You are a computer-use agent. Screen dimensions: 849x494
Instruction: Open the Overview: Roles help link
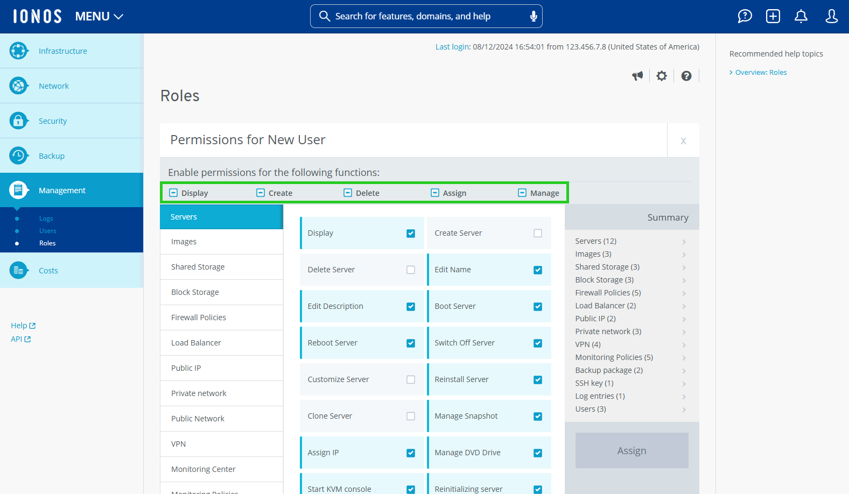[761, 73]
